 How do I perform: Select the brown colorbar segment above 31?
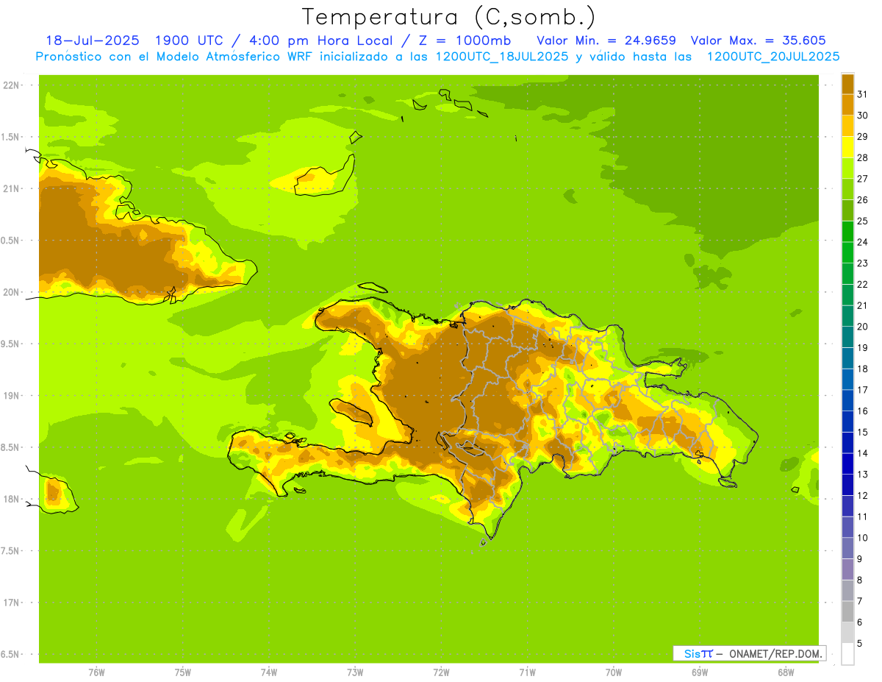[x=847, y=84]
